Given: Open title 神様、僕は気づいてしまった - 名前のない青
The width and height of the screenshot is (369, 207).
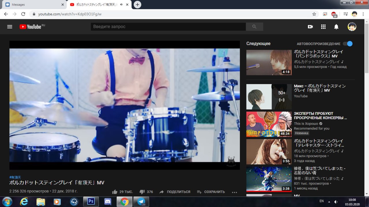Looking at the screenshot, I should tap(319, 171).
